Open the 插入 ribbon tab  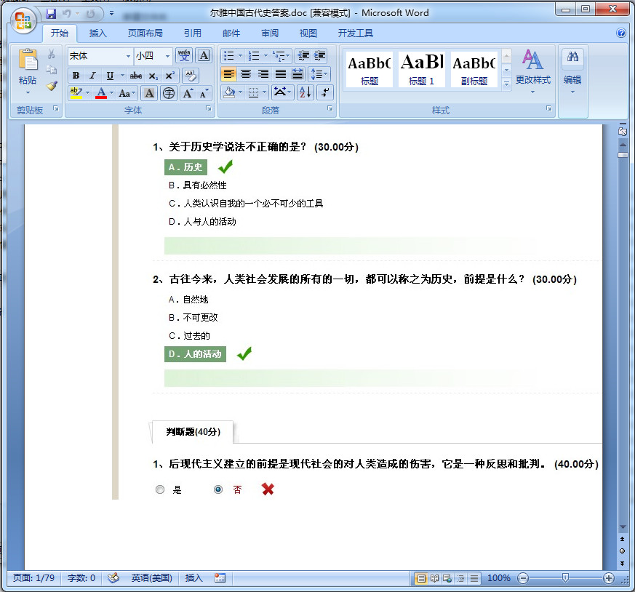coord(97,33)
